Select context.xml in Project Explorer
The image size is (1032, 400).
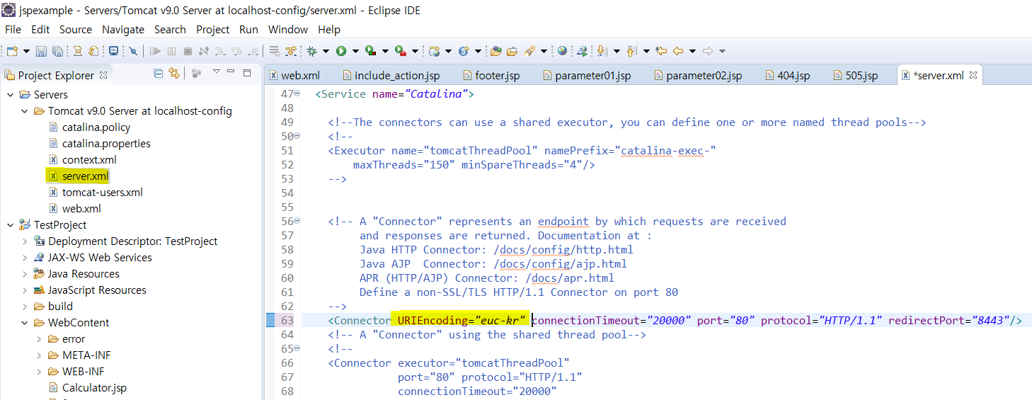(82, 160)
